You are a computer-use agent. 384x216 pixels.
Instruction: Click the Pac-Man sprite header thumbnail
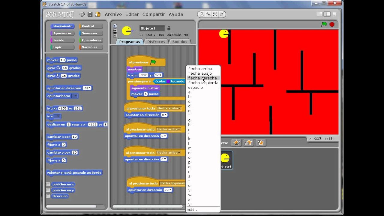(x=127, y=31)
